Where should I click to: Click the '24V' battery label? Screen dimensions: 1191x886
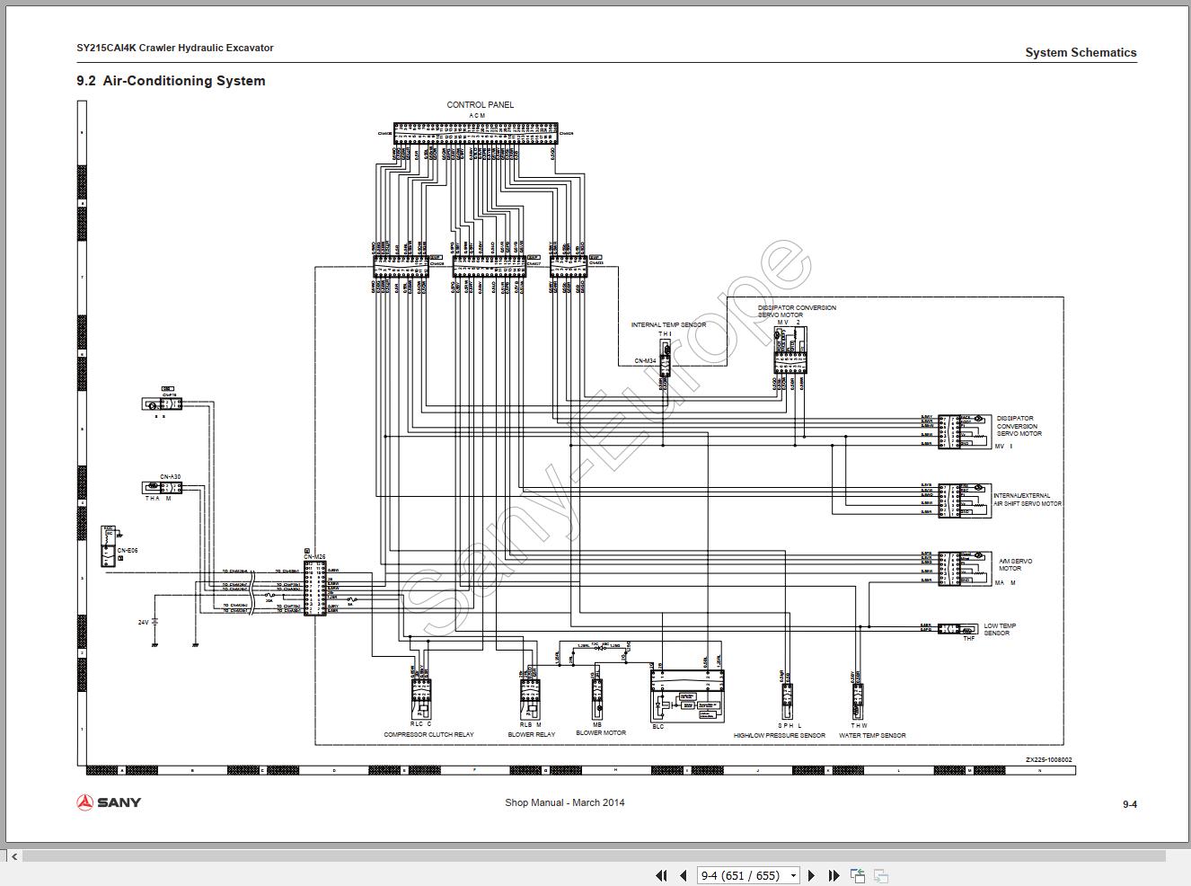coord(143,622)
